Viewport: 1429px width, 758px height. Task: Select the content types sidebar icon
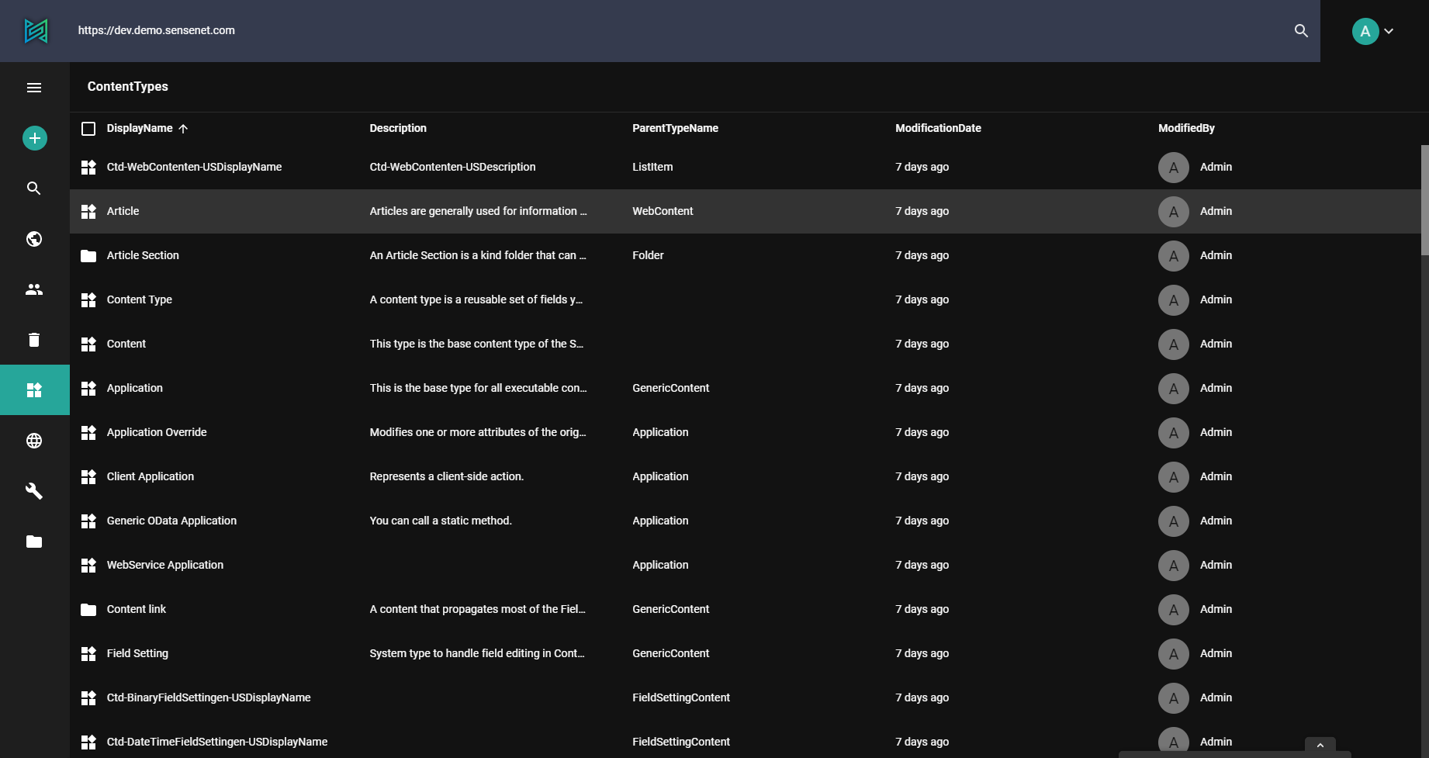coord(34,390)
